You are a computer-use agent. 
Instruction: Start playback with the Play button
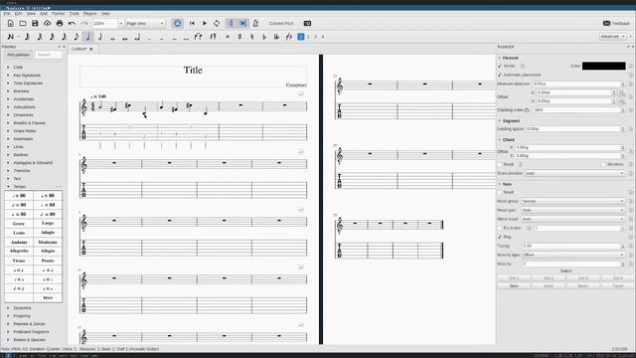tap(205, 24)
